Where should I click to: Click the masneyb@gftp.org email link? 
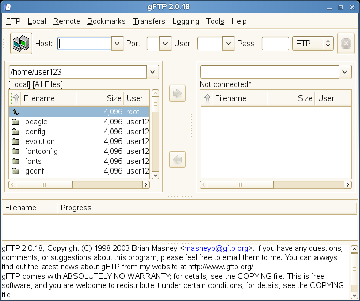(x=216, y=248)
